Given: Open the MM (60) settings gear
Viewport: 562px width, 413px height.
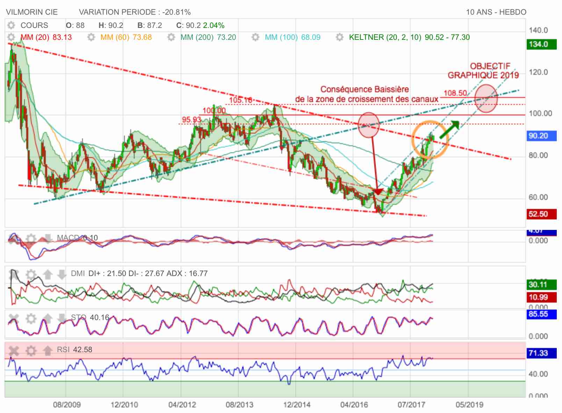Looking at the screenshot, I should 91,37.
